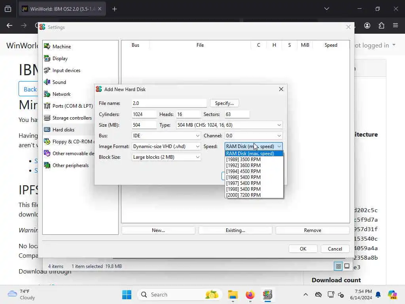List all browser tabs chevron
Viewport: 405px width, 304px height.
pyautogui.click(x=327, y=9)
